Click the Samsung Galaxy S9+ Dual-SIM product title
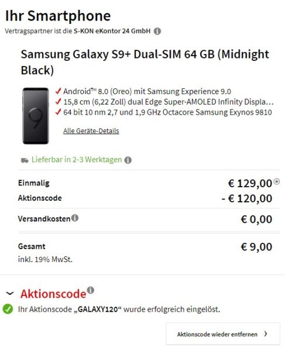This screenshot has height=351, width=285. pos(145,62)
